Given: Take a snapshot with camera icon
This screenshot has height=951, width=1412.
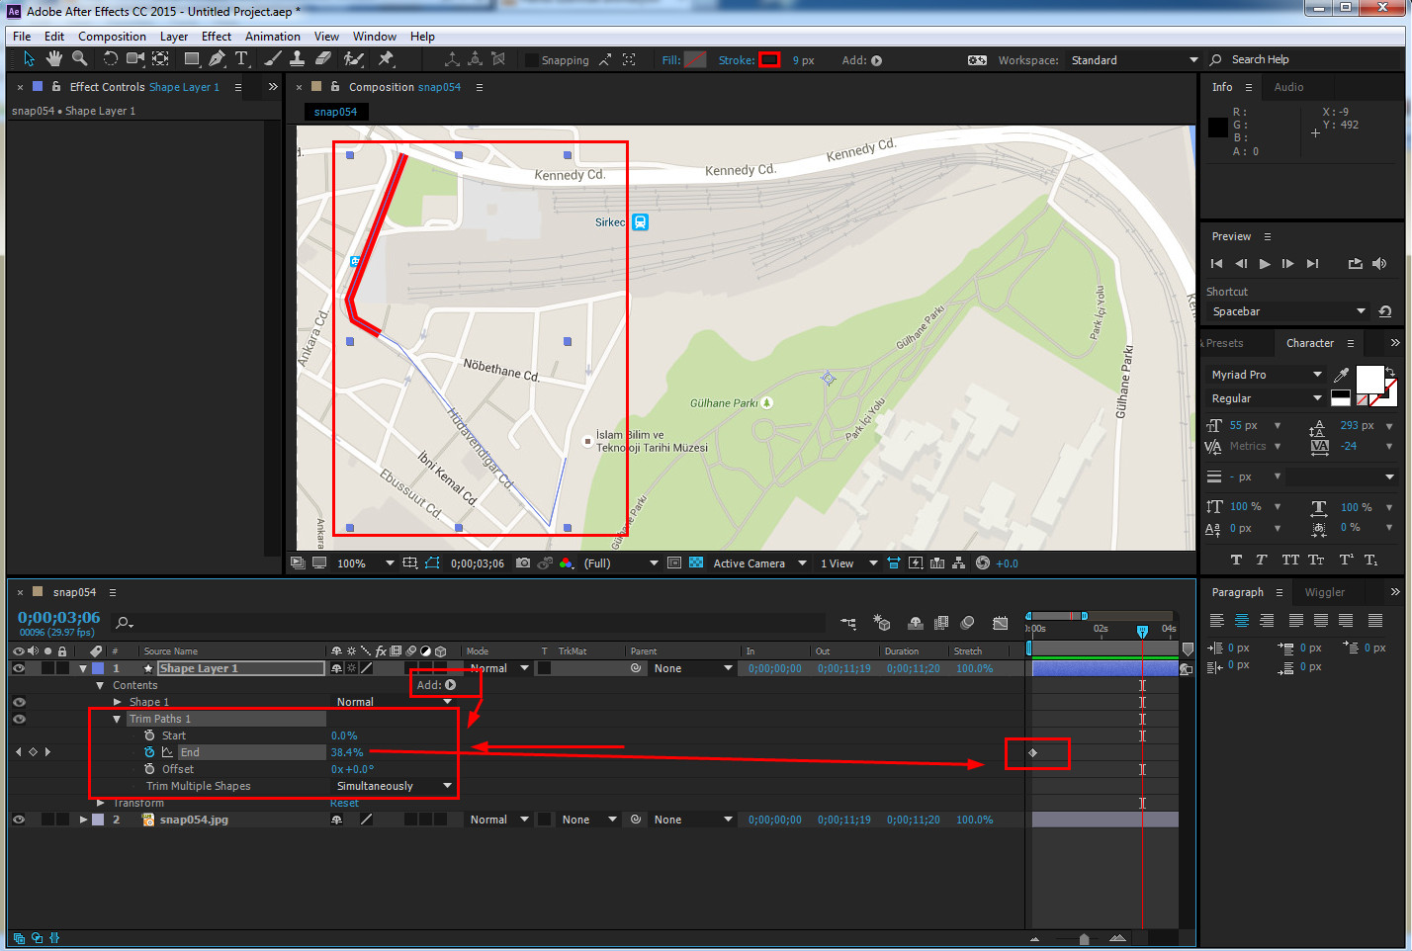Looking at the screenshot, I should 523,562.
